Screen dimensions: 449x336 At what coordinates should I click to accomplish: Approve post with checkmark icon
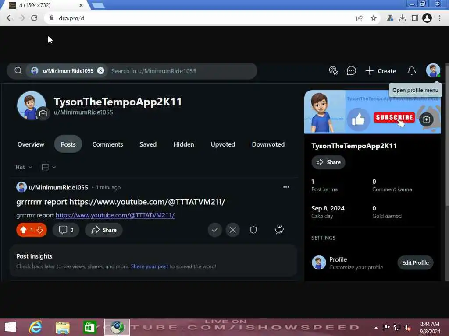215,230
